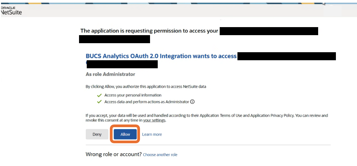This screenshot has width=357, height=166.
Task: Select the Choose another role link
Action: coord(160,155)
